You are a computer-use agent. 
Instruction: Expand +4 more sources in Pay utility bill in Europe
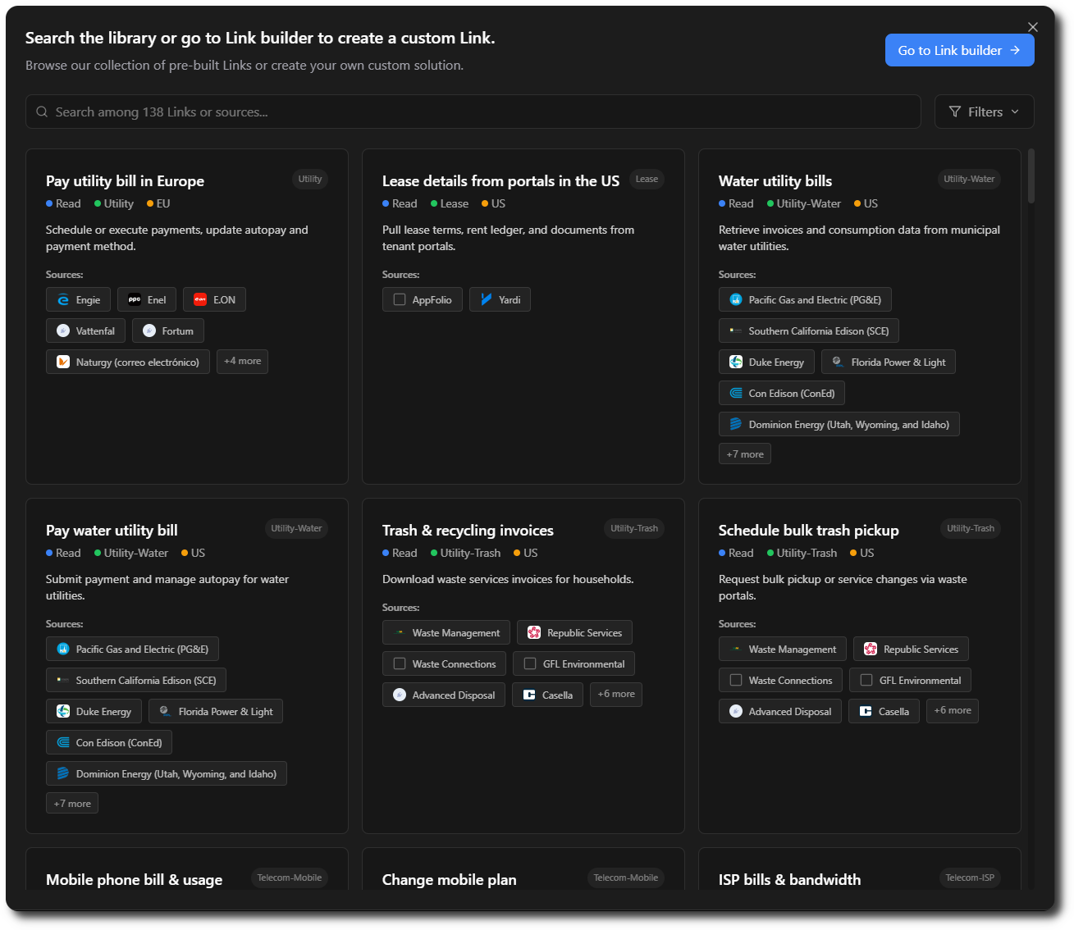point(242,362)
